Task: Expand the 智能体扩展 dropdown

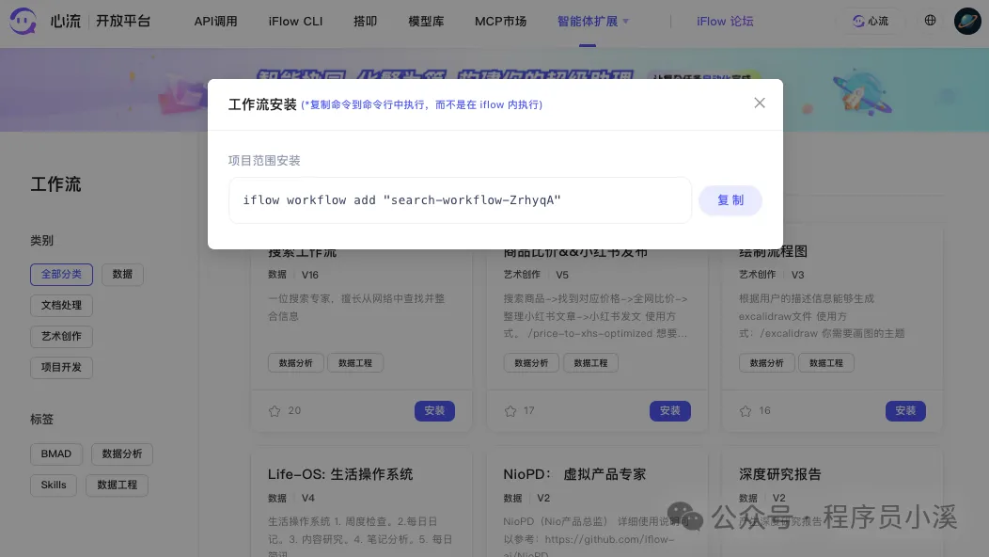Action: point(592,21)
